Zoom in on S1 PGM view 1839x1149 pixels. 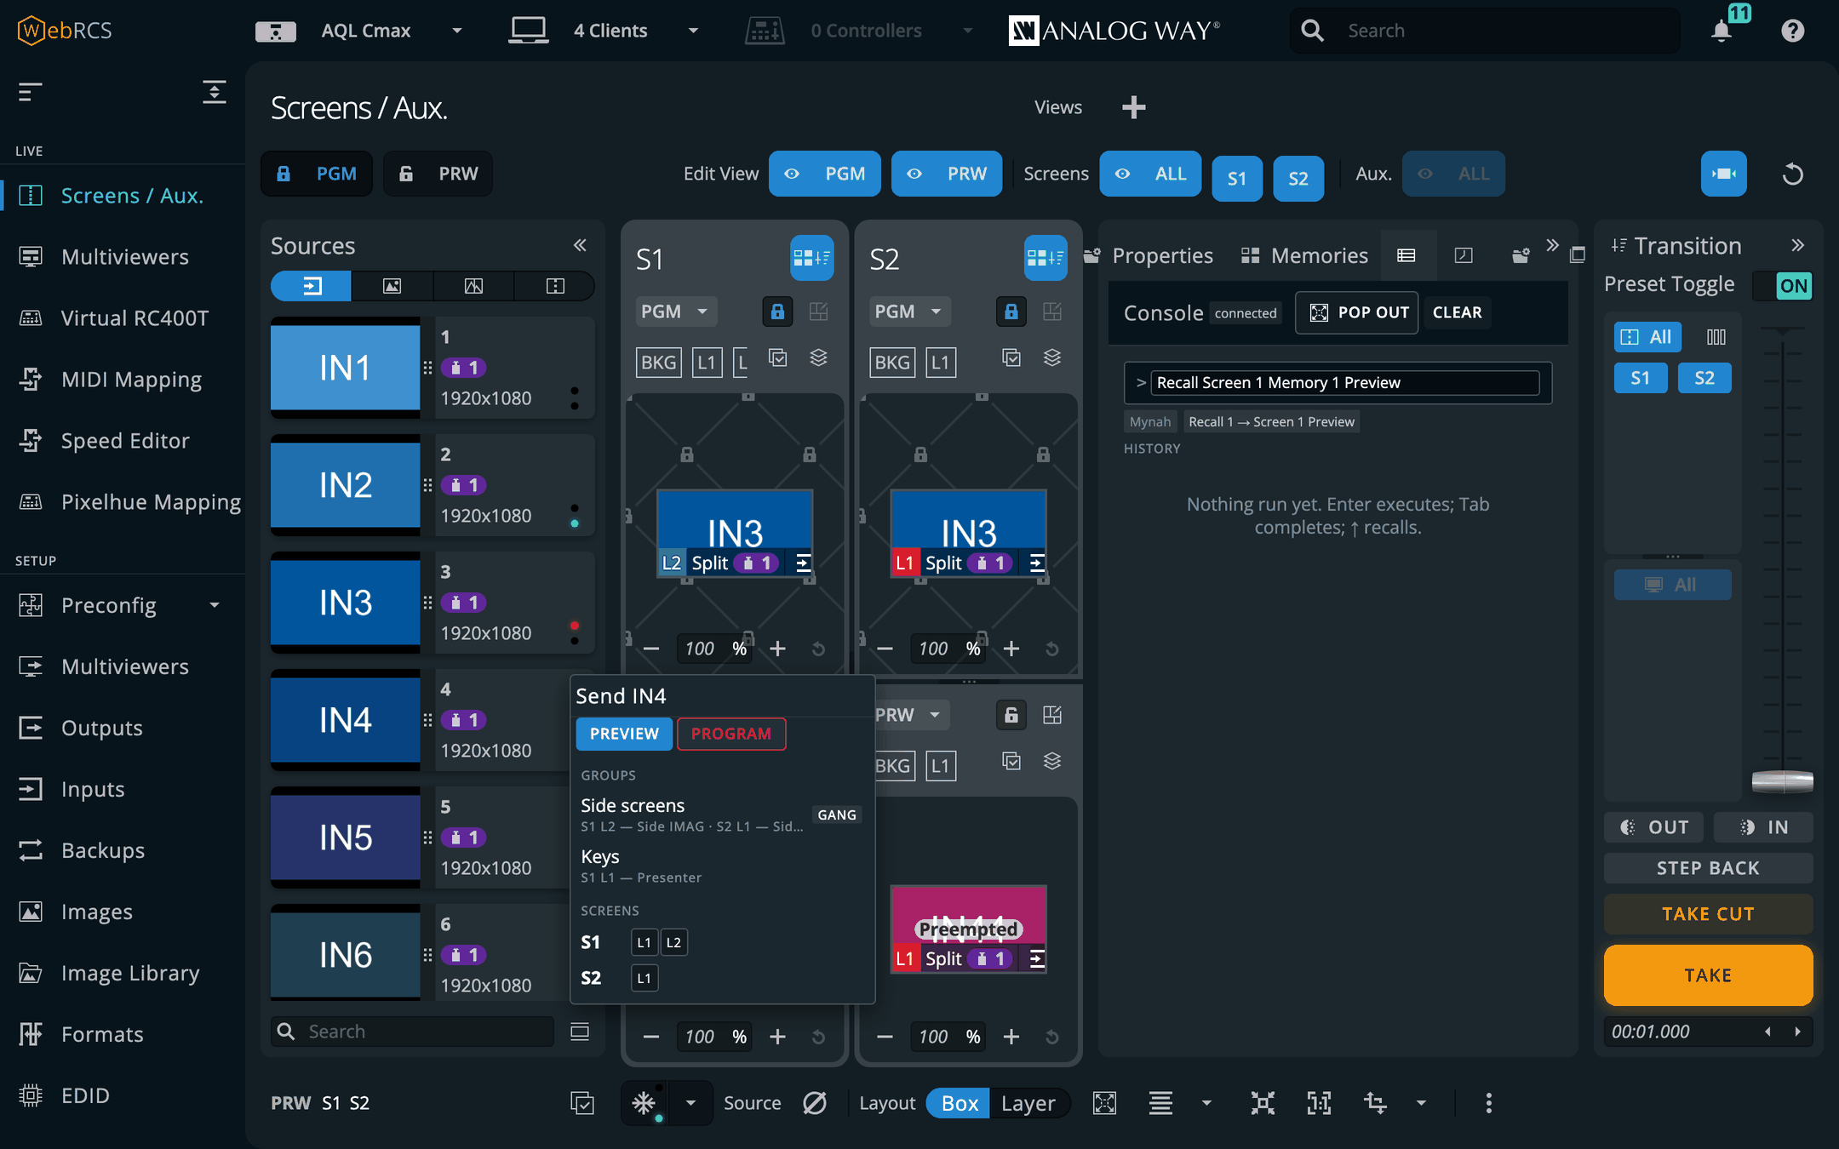tap(777, 649)
